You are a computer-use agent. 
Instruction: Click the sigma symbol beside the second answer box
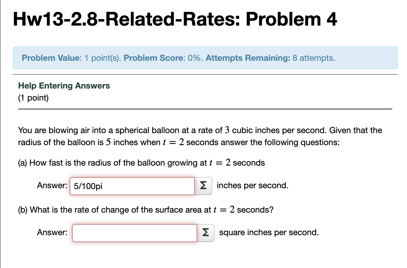click(206, 232)
